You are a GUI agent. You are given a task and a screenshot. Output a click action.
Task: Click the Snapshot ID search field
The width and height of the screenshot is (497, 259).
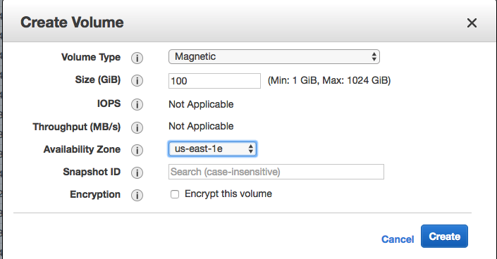click(x=276, y=172)
